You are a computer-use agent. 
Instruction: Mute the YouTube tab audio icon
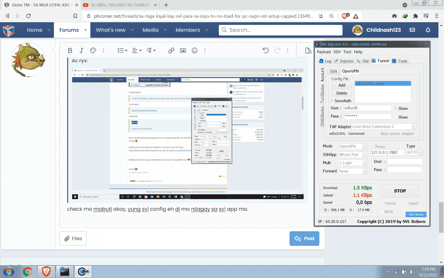156,5
